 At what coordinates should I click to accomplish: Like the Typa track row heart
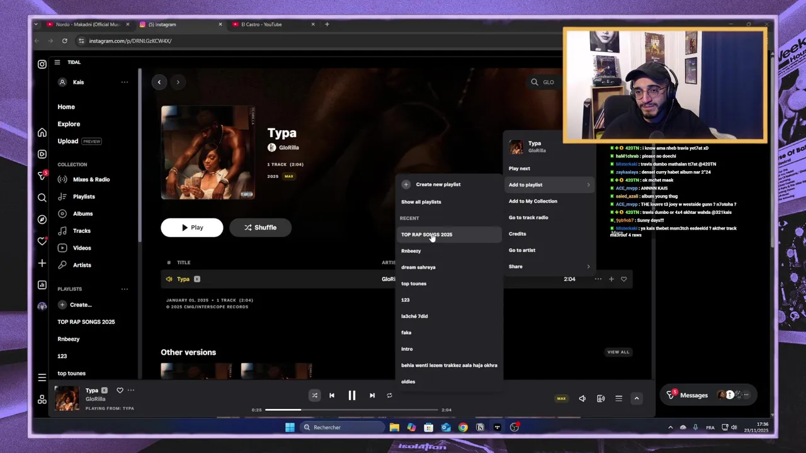pos(624,279)
